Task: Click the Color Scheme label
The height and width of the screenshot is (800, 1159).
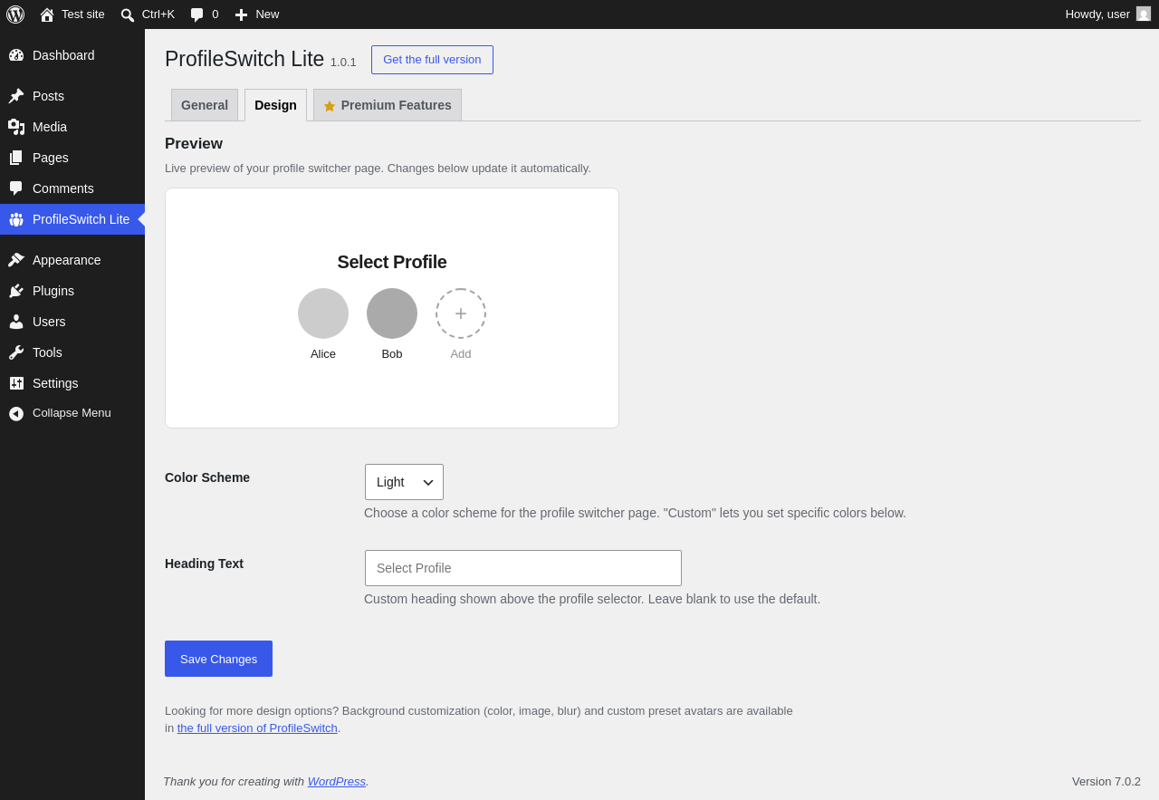Action: click(207, 477)
